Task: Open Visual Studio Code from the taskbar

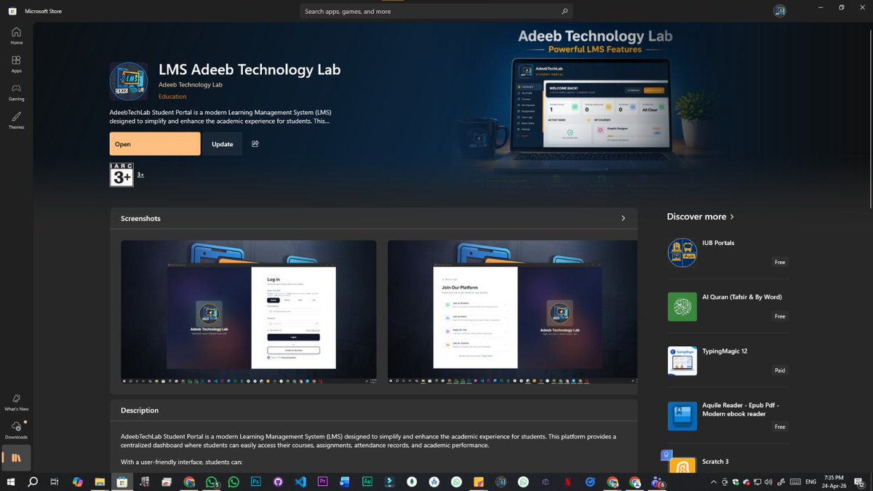Action: pos(300,482)
